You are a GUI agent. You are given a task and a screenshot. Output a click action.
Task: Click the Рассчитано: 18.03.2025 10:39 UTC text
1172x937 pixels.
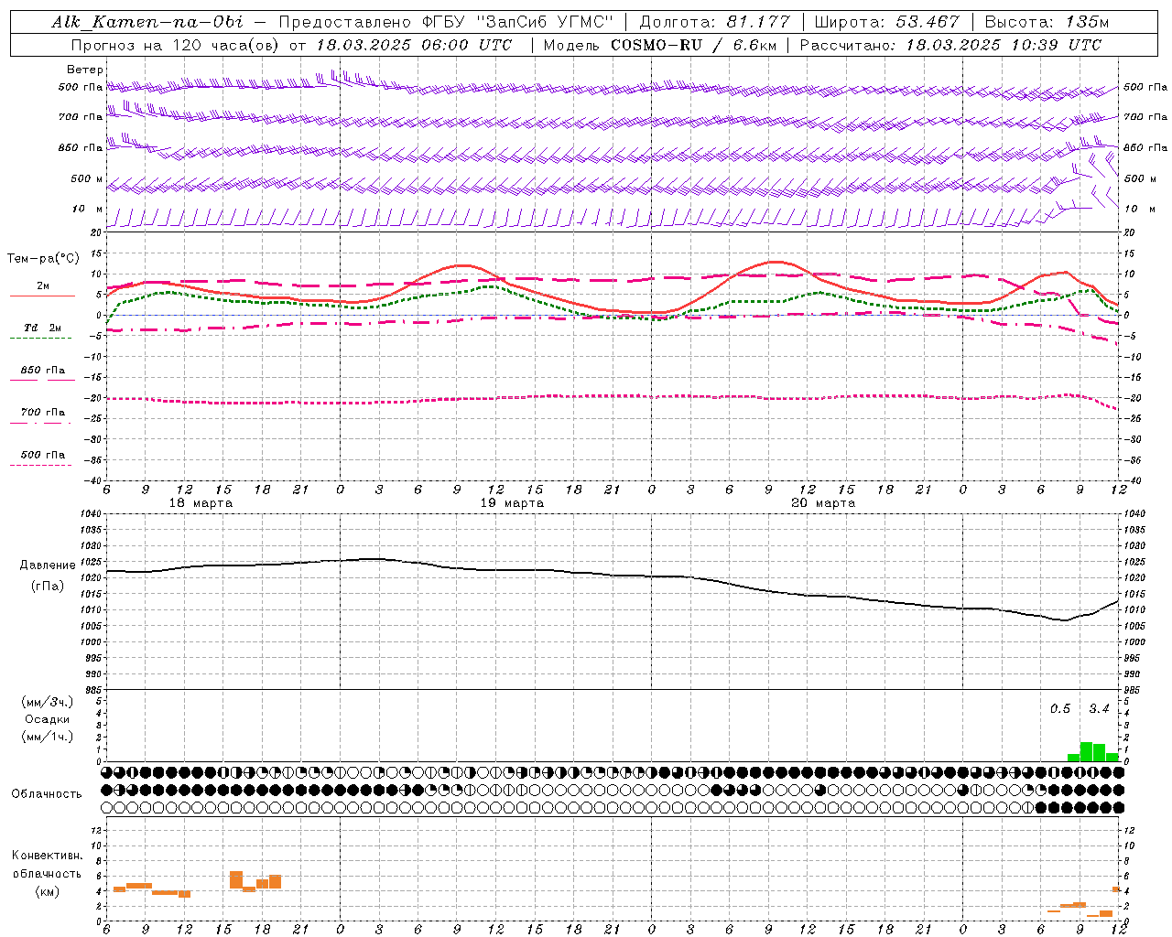pyautogui.click(x=950, y=45)
